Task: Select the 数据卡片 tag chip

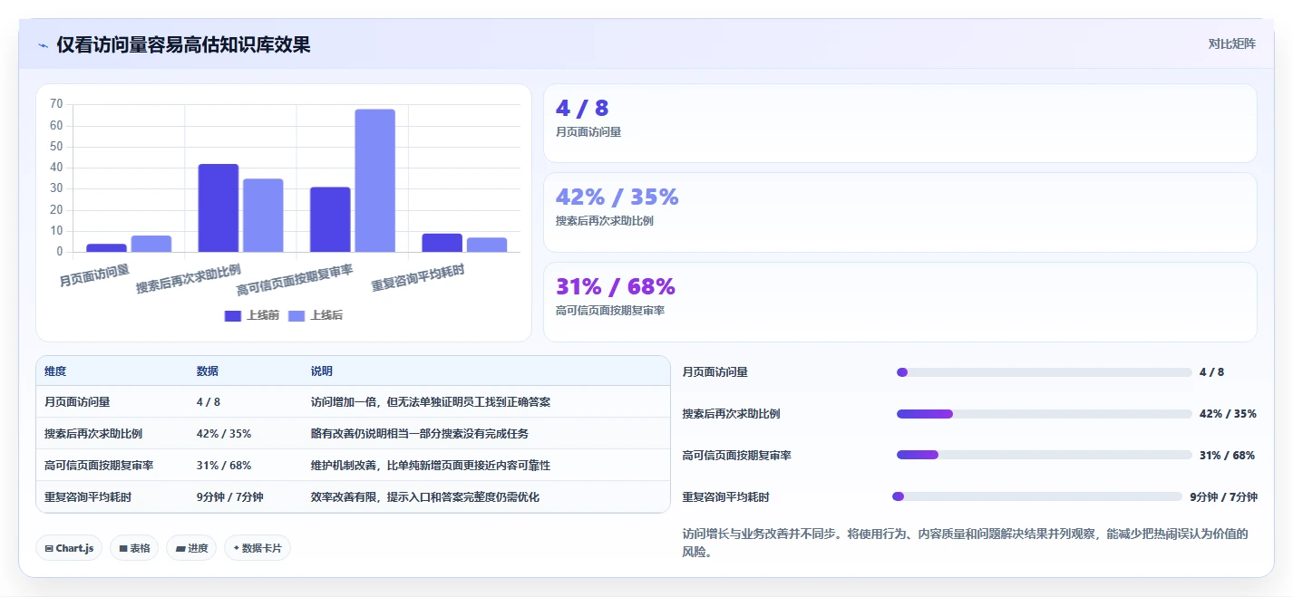Action: (258, 548)
